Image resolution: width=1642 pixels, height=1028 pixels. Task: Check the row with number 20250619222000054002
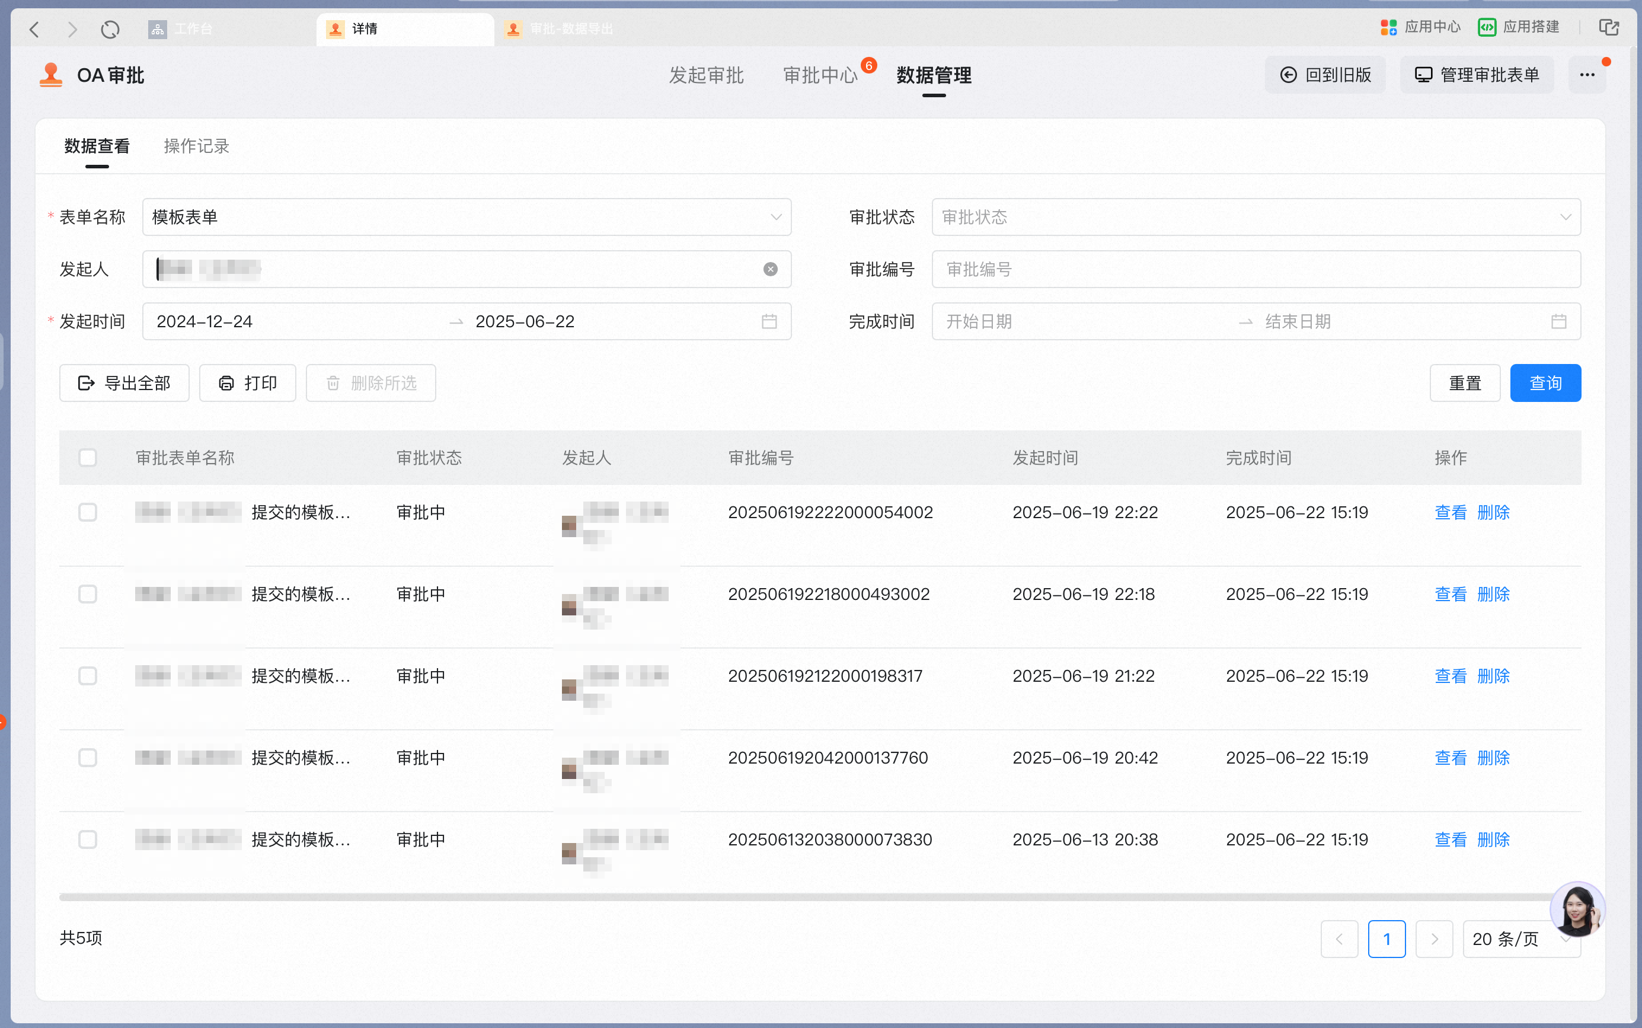coord(88,512)
